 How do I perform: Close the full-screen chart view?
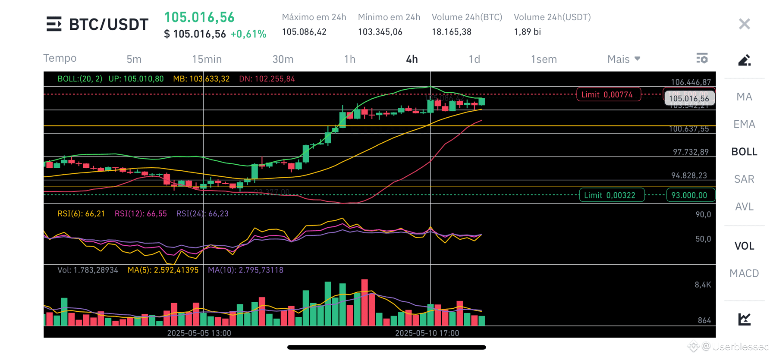744,24
